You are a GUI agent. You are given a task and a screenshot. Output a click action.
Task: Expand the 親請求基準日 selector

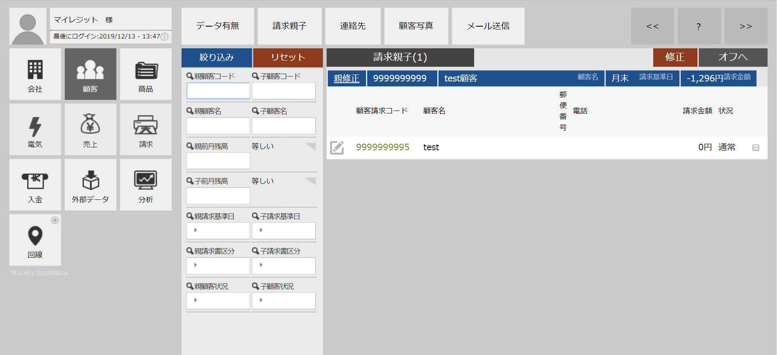(218, 231)
